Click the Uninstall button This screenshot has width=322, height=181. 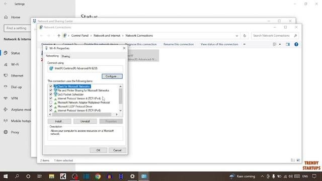point(85,121)
